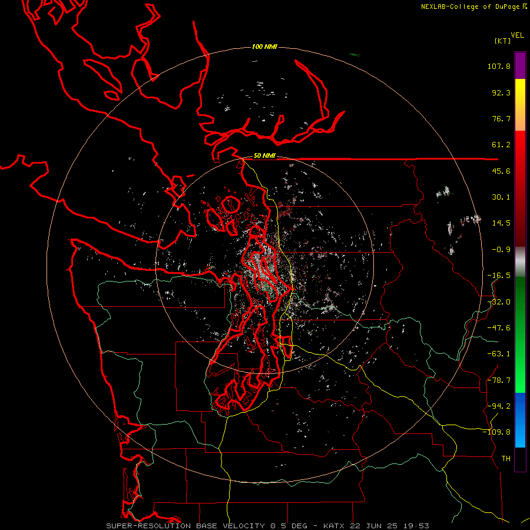Image resolution: width=530 pixels, height=530 pixels.
Task: Click the green segment of the velocity color bar
Action: [x=520, y=334]
